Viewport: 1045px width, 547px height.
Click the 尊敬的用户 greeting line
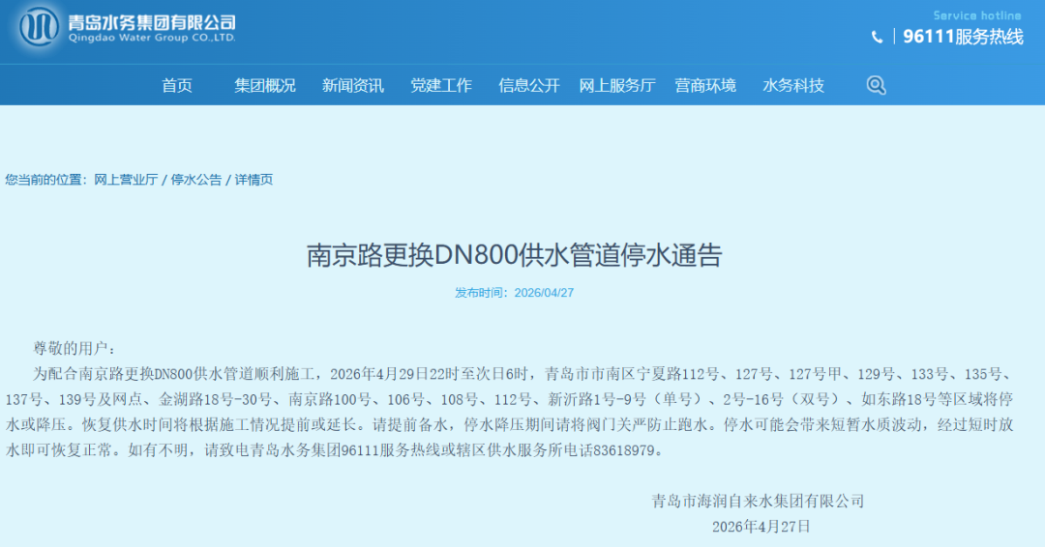[75, 348]
